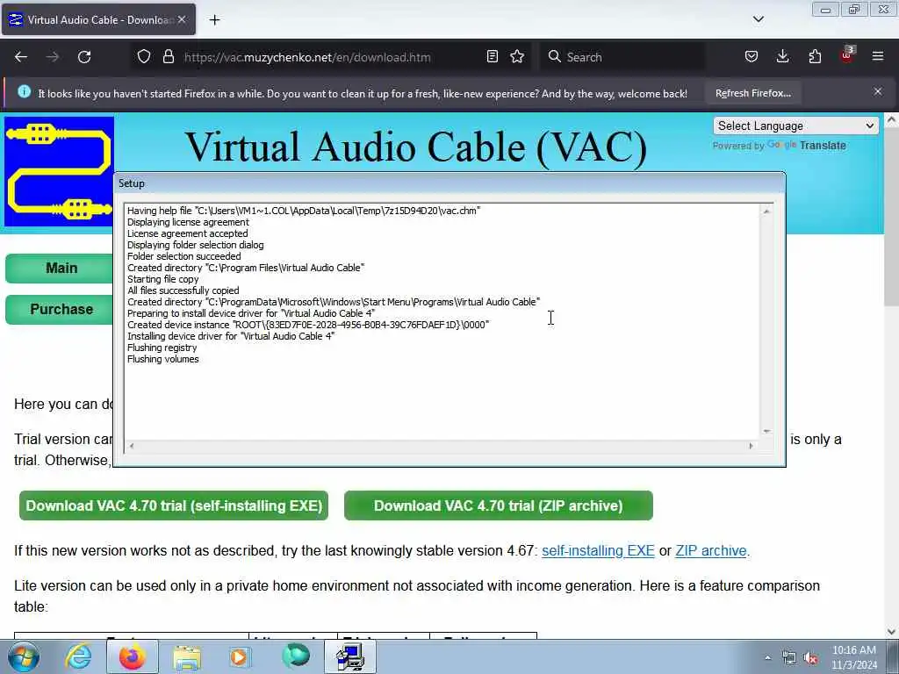Expand the list all tabs chevron
Image resolution: width=899 pixels, height=674 pixels.
(759, 19)
